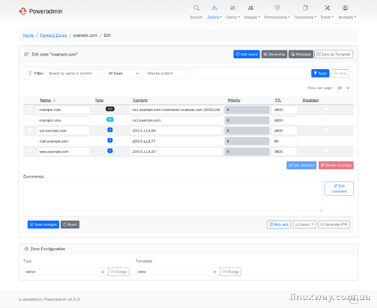The height and width of the screenshot is (308, 377).
Task: Select the www.example.com row checkbox
Action: click(30, 150)
